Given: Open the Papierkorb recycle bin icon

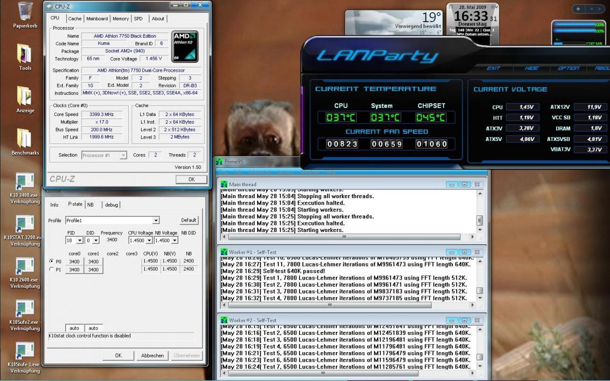Looking at the screenshot, I should click(x=25, y=11).
